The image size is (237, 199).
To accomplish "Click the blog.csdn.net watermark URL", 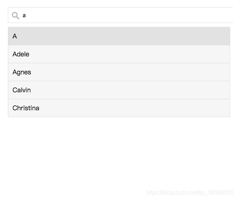I will tap(190, 193).
